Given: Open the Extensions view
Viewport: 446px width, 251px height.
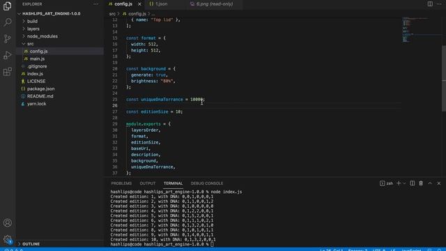Looking at the screenshot, I should [8, 71].
